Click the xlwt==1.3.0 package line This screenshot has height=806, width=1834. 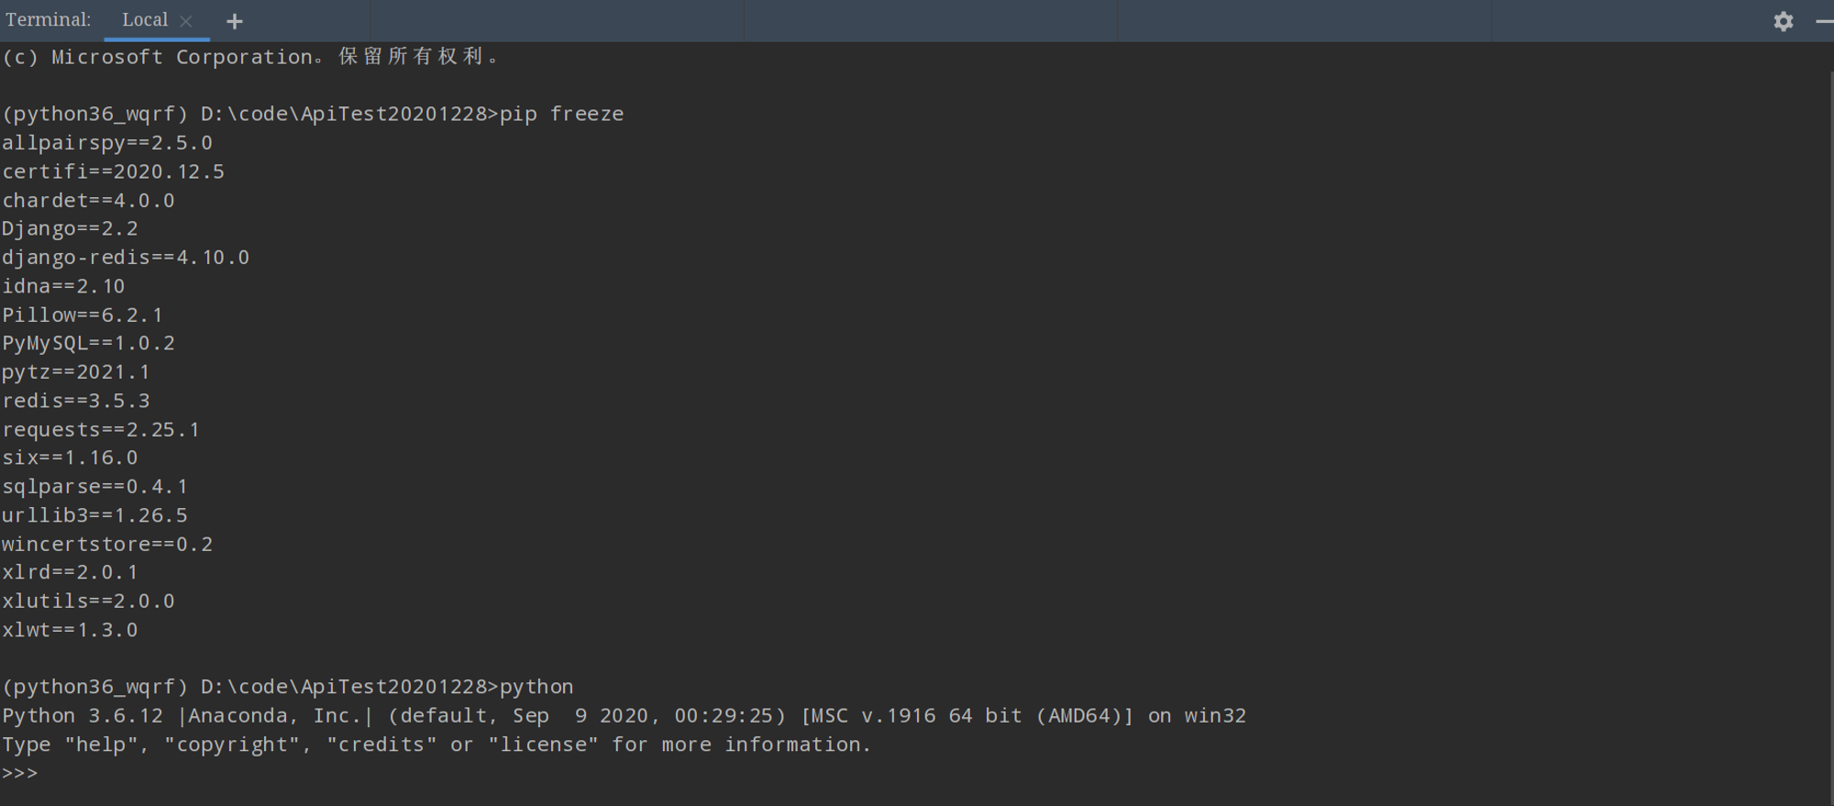pyautogui.click(x=70, y=630)
